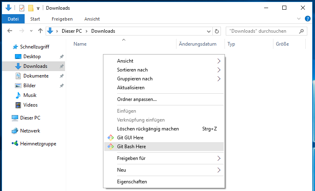Switch to the Freigeben ribbon tab
Viewport: 315px width, 191px height.
pyautogui.click(x=62, y=19)
